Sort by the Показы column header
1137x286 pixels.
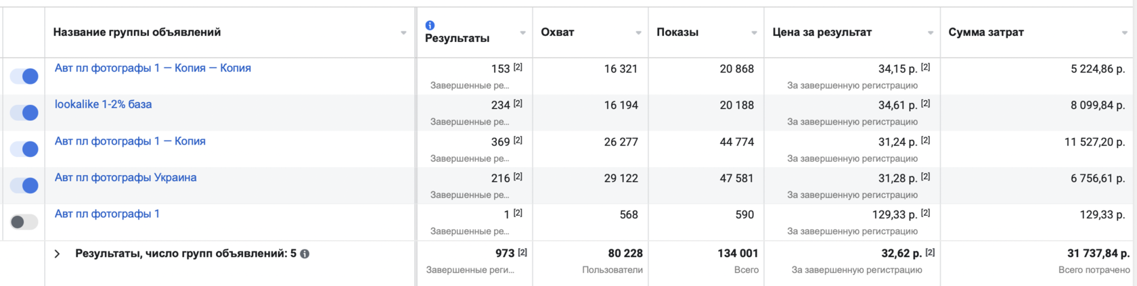(x=677, y=32)
